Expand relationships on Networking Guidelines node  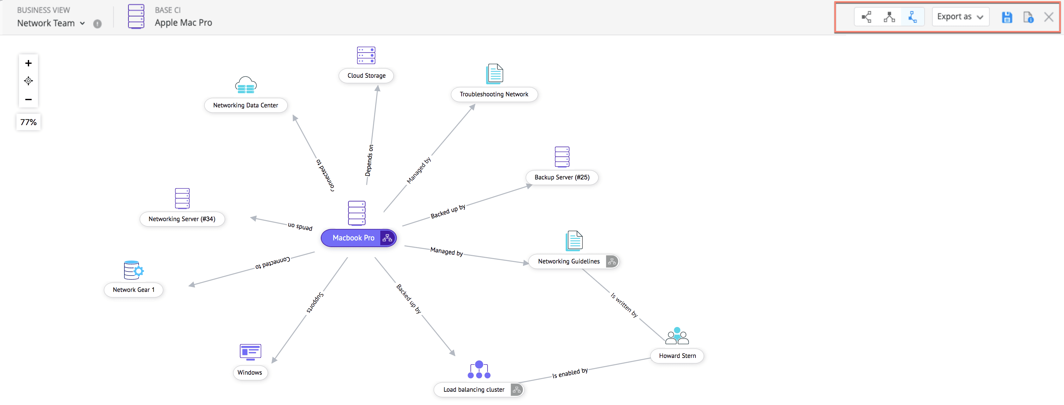click(612, 262)
